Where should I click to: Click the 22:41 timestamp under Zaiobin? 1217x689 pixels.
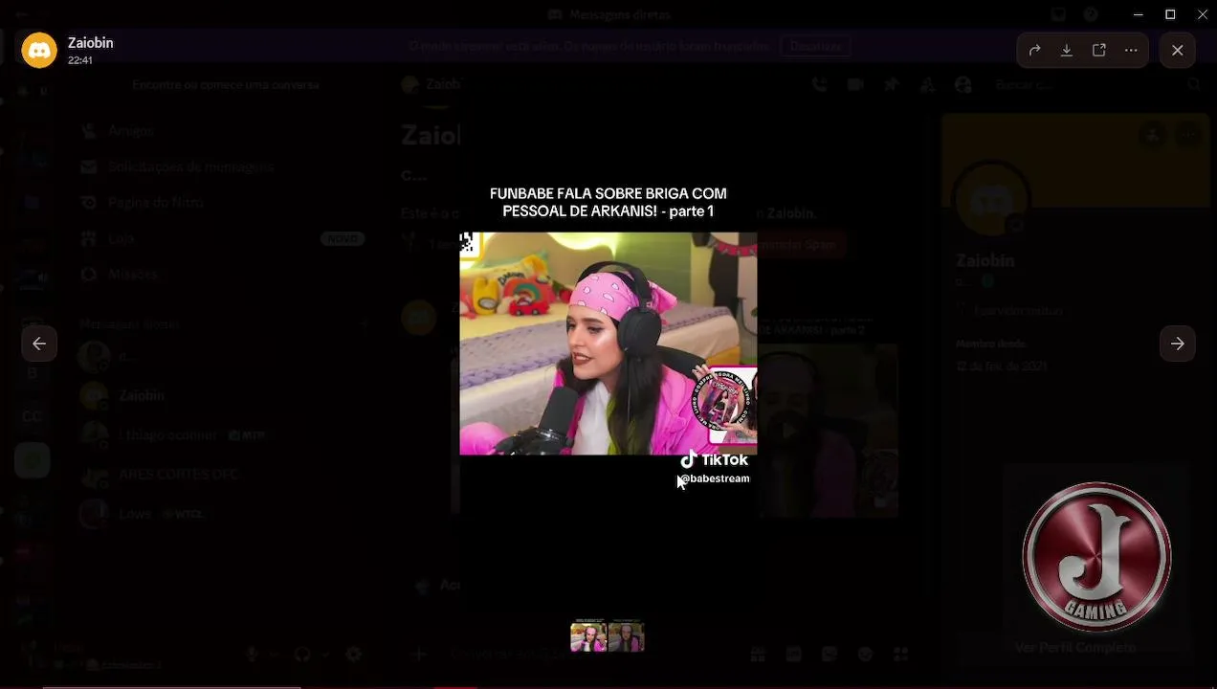[x=80, y=60]
